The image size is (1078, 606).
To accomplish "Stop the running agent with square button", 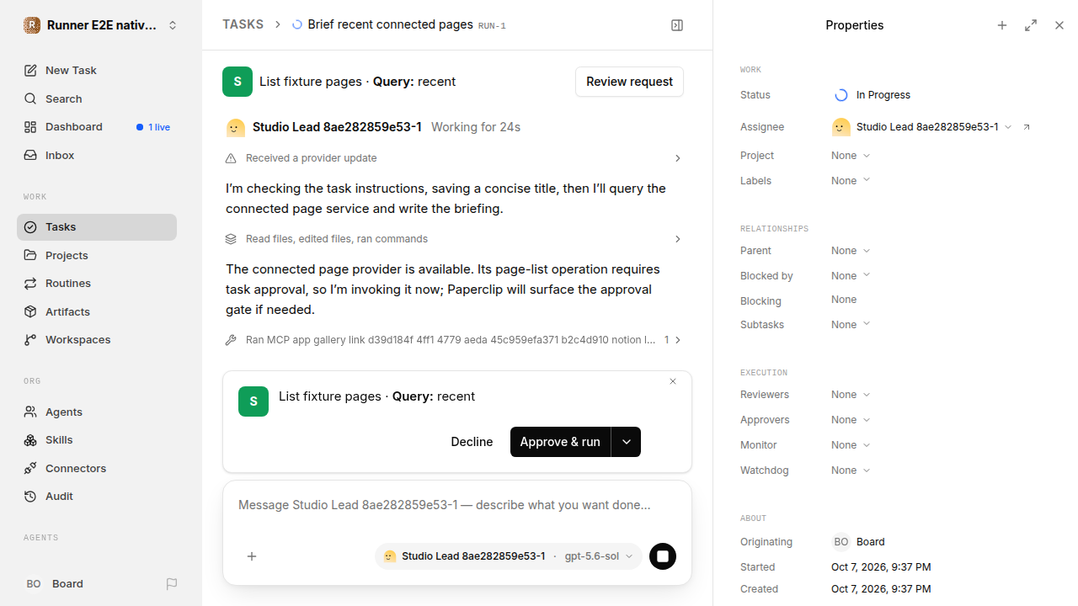I will pyautogui.click(x=663, y=556).
